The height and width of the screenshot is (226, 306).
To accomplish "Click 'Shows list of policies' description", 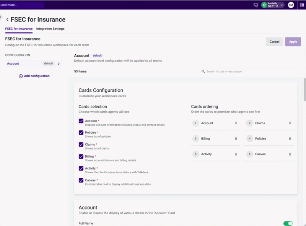I will 98,137.
